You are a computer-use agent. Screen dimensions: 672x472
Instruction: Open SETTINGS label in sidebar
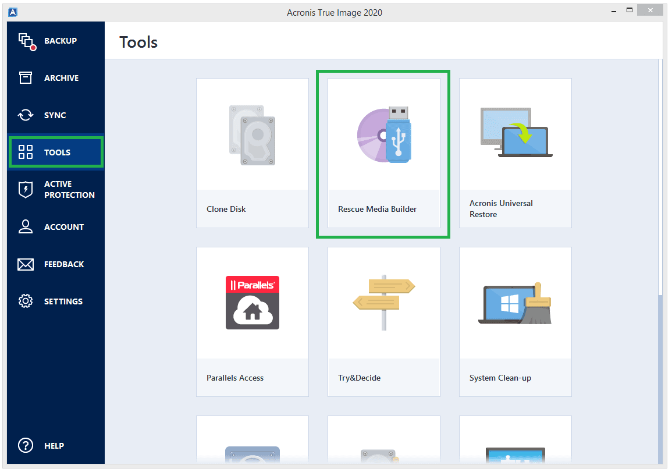(63, 302)
